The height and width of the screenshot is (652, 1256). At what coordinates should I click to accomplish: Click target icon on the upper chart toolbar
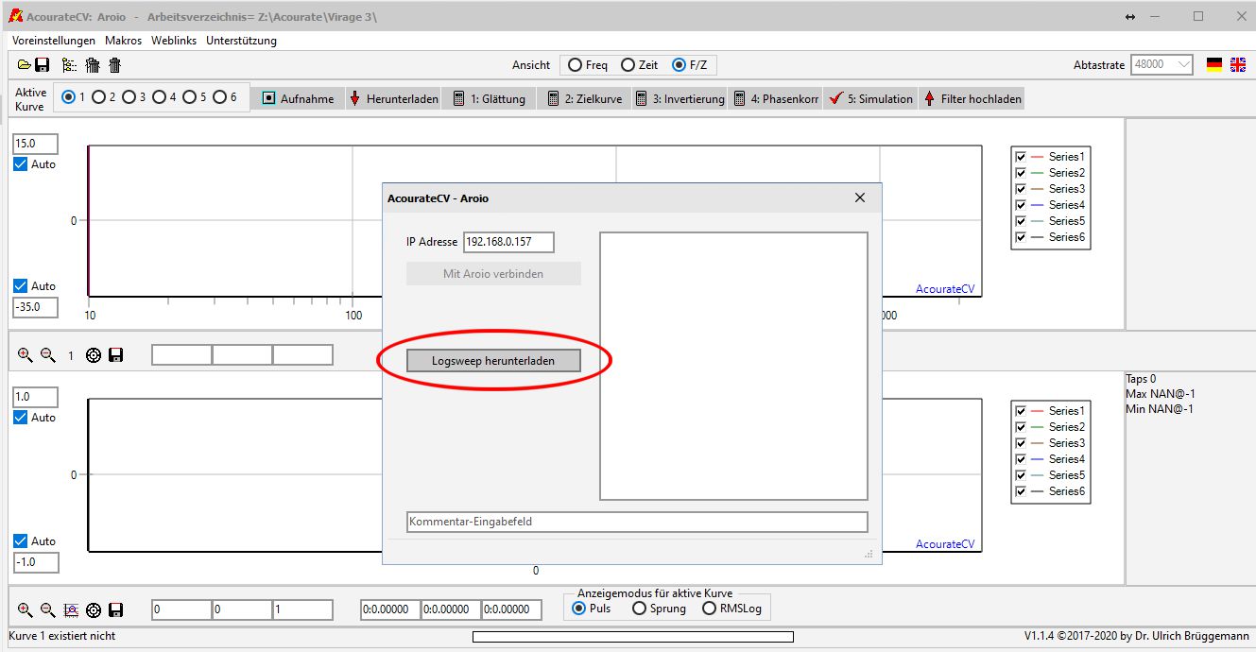tap(94, 355)
